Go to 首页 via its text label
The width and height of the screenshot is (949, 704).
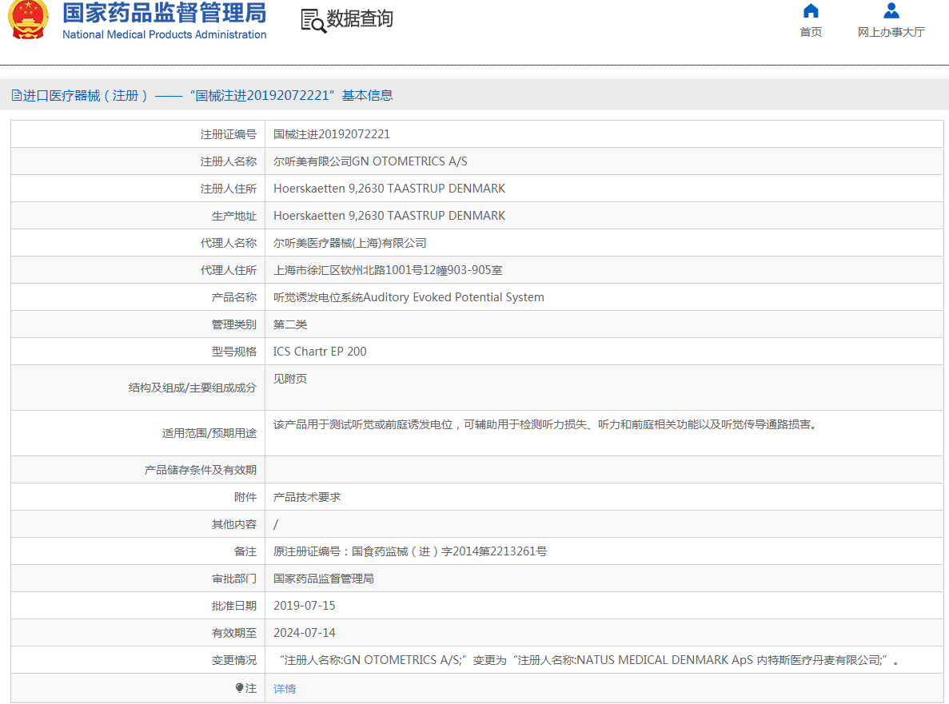[x=811, y=32]
